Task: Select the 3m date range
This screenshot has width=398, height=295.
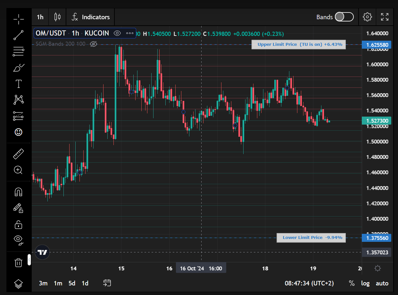Action: click(43, 283)
